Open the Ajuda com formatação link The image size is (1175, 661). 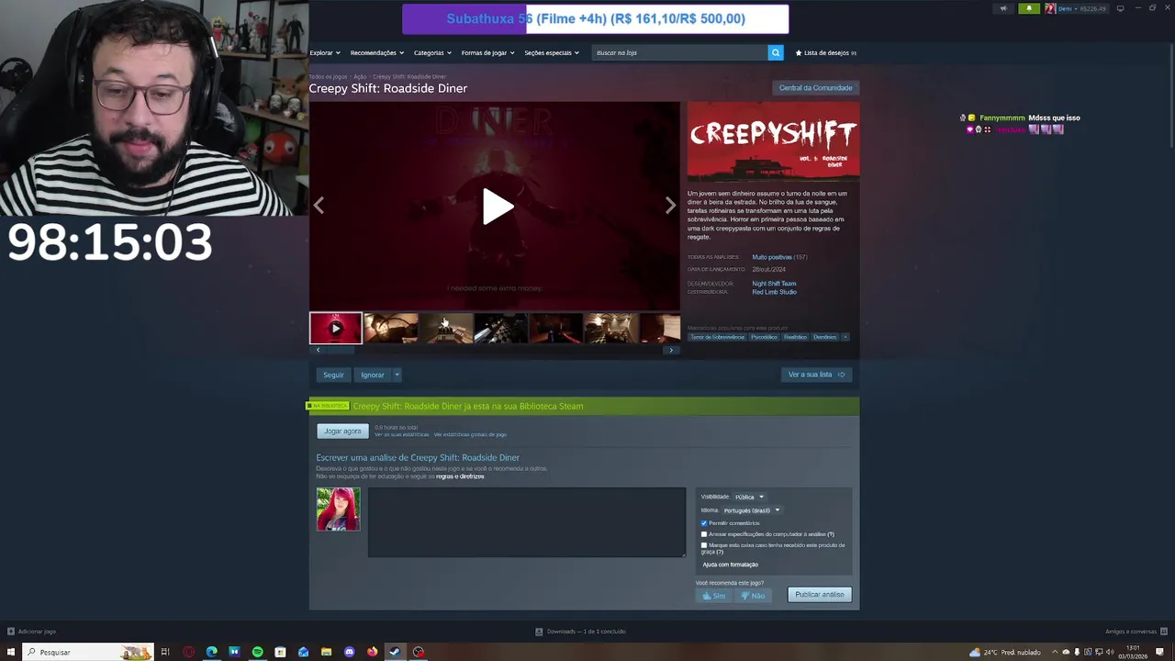(x=731, y=565)
